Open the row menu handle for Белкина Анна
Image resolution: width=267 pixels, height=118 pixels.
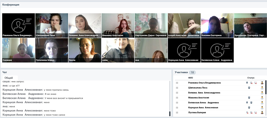coord(177,93)
